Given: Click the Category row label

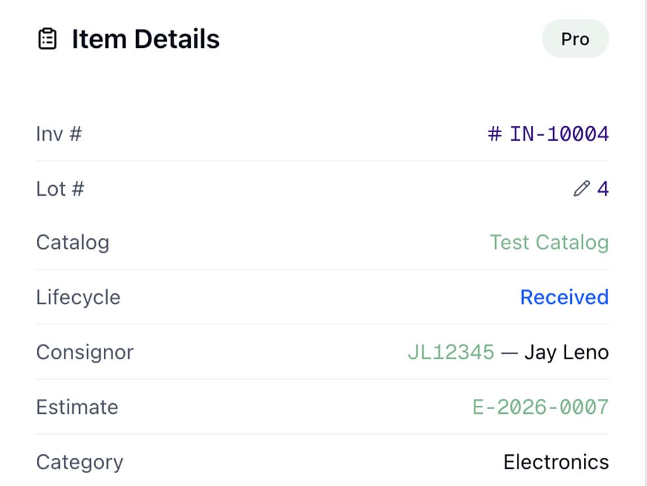Looking at the screenshot, I should coord(80,462).
